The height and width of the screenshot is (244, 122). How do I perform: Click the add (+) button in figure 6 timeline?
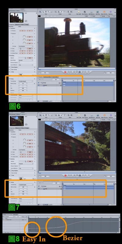pos(40,80)
